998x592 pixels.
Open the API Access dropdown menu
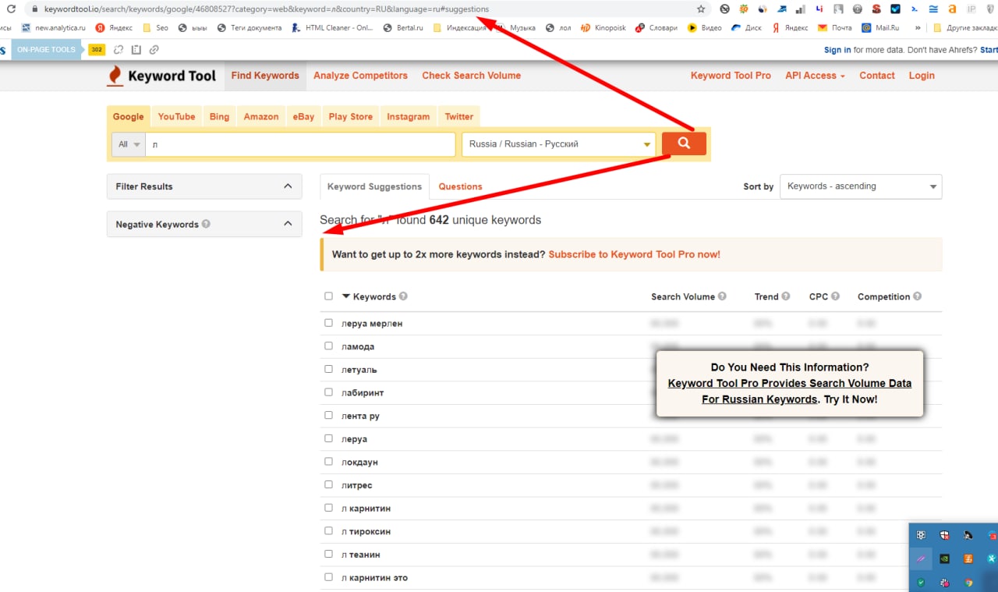(x=815, y=76)
